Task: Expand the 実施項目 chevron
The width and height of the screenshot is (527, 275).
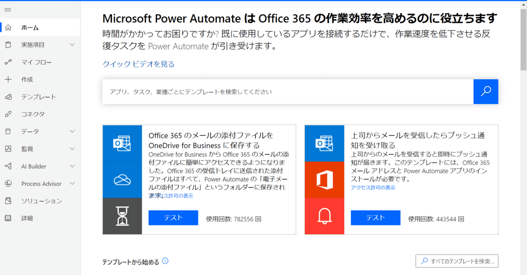Action: pos(72,45)
